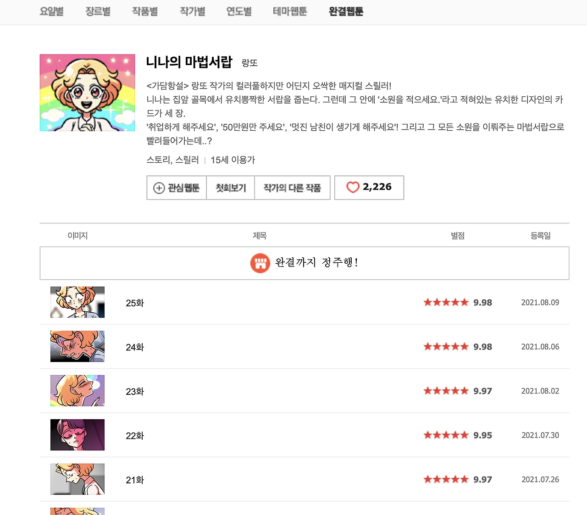Open the 22화 title link
587x515 pixels.
[135, 436]
